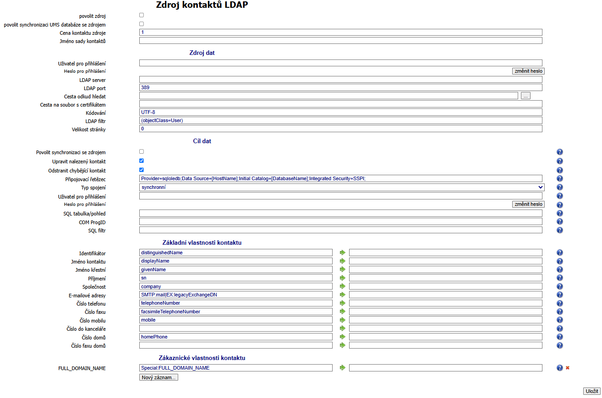Enable the povolit zdroj checkbox
602x398 pixels.
click(x=142, y=15)
